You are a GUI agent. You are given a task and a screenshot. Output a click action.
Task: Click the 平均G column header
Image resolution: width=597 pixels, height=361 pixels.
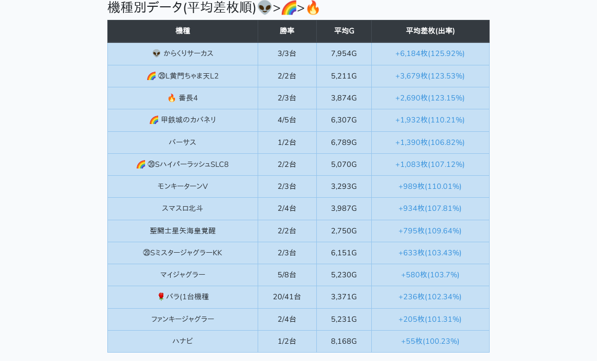pyautogui.click(x=344, y=31)
